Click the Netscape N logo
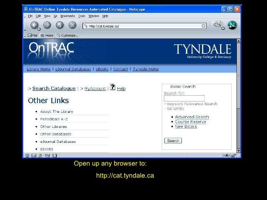The width and height of the screenshot is (267, 200). tap(232, 25)
